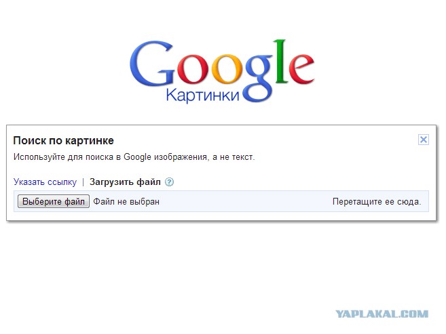Click the red letter e in logo
Screen dimensions: 446x334
[x=301, y=70]
